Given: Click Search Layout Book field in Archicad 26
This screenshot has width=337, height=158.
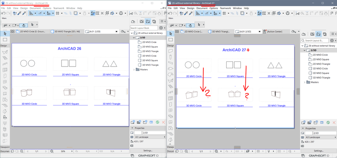Looking at the screenshot, I should [x=144, y=28].
